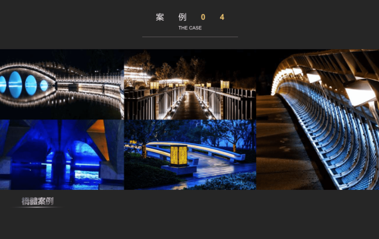Click the glowing underline beneath 橋體案例

tap(37, 207)
